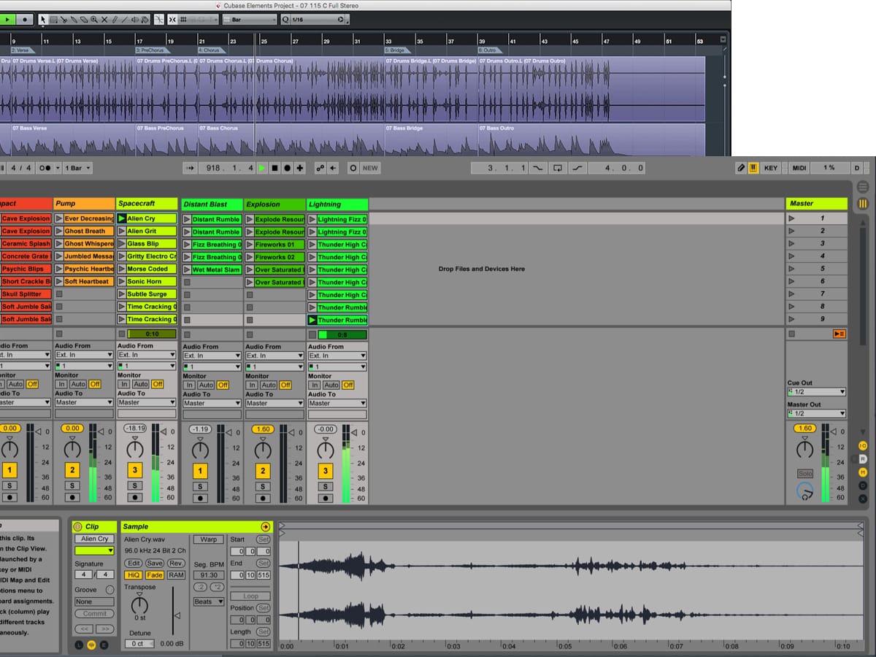
Task: Click the Rev. reverse sample button
Action: [176, 564]
